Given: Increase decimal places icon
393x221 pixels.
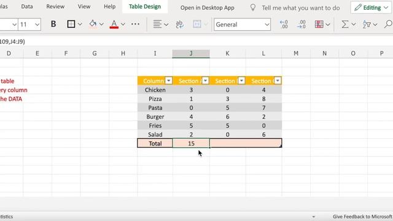Looking at the screenshot, I should point(302,25).
